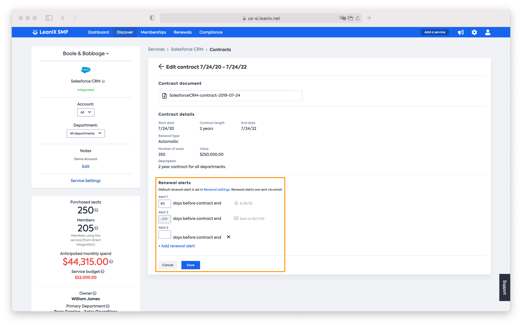The height and width of the screenshot is (326, 522).
Task: Click the William James owner name
Action: click(x=86, y=299)
